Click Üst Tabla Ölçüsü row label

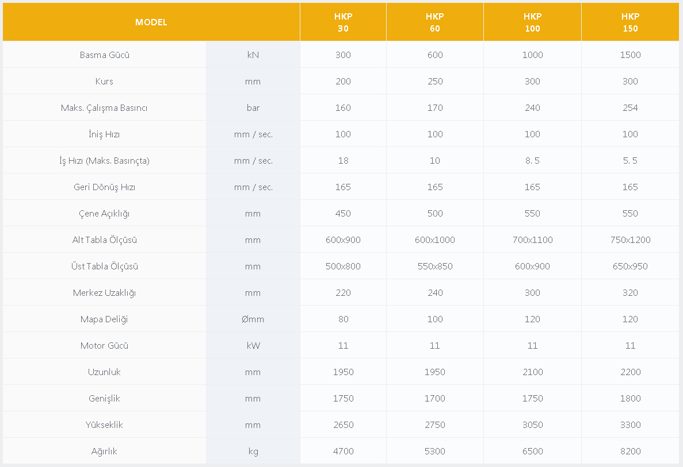[105, 266]
